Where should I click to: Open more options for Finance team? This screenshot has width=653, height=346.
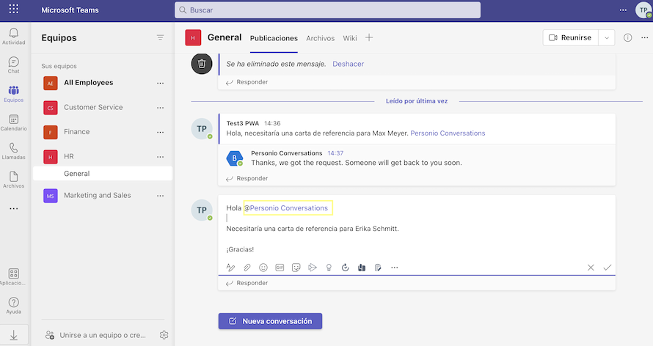(161, 132)
